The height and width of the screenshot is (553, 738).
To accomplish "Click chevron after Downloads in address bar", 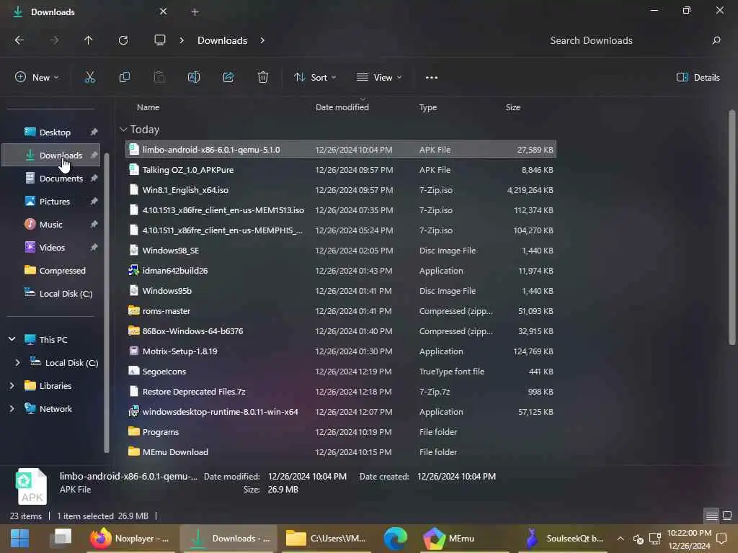I will click(x=262, y=40).
